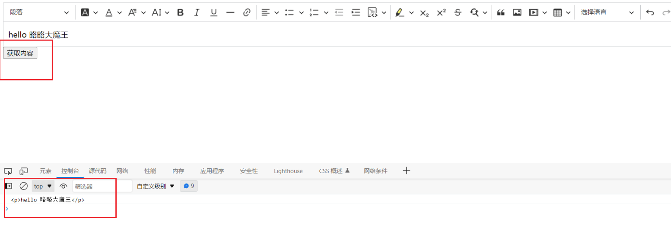This screenshot has width=671, height=229.
Task: Insert a horizontal line
Action: [x=230, y=12]
